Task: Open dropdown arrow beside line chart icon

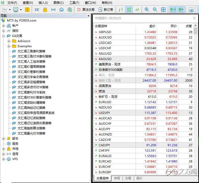Action: tap(10, 10)
